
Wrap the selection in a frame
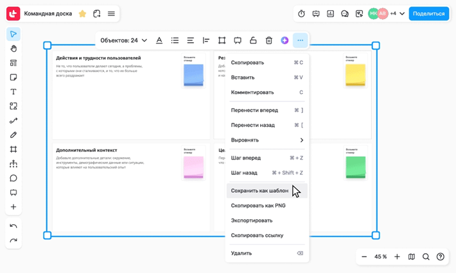click(222, 40)
